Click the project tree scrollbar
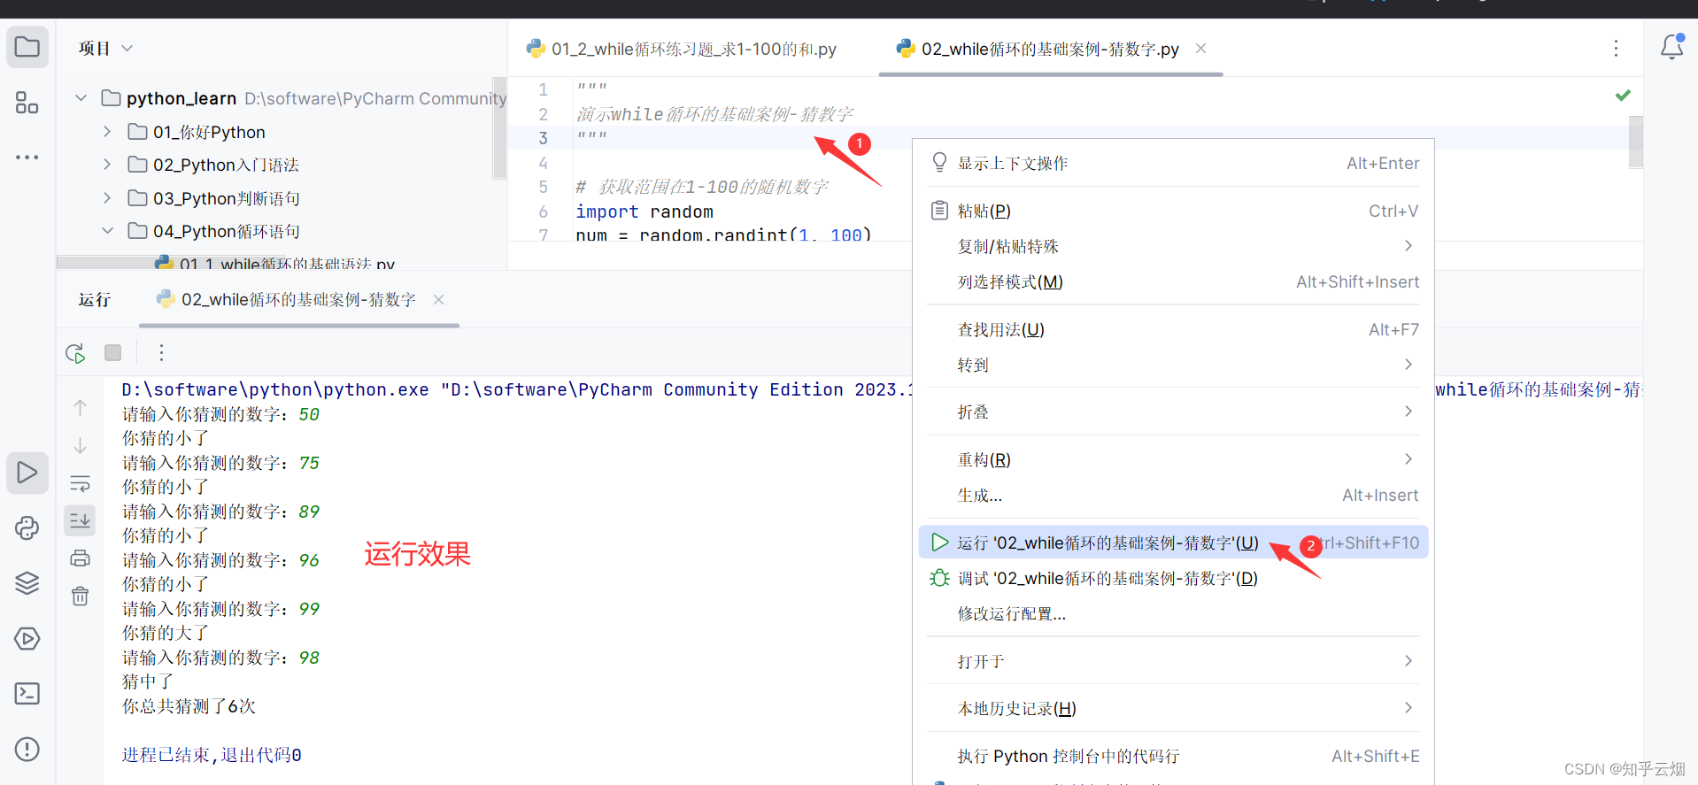The height and width of the screenshot is (785, 1698). click(499, 128)
